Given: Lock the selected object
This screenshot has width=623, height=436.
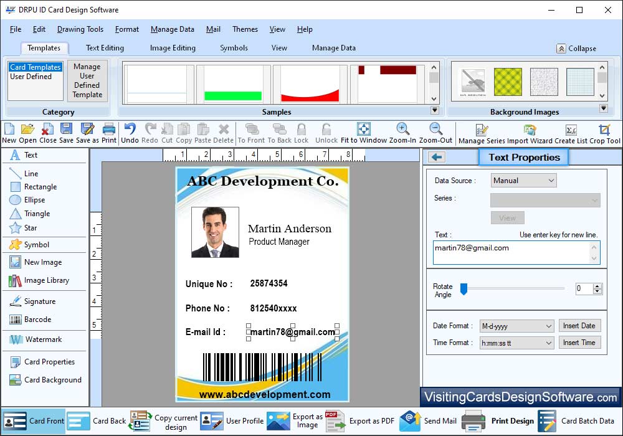Looking at the screenshot, I should point(301,133).
